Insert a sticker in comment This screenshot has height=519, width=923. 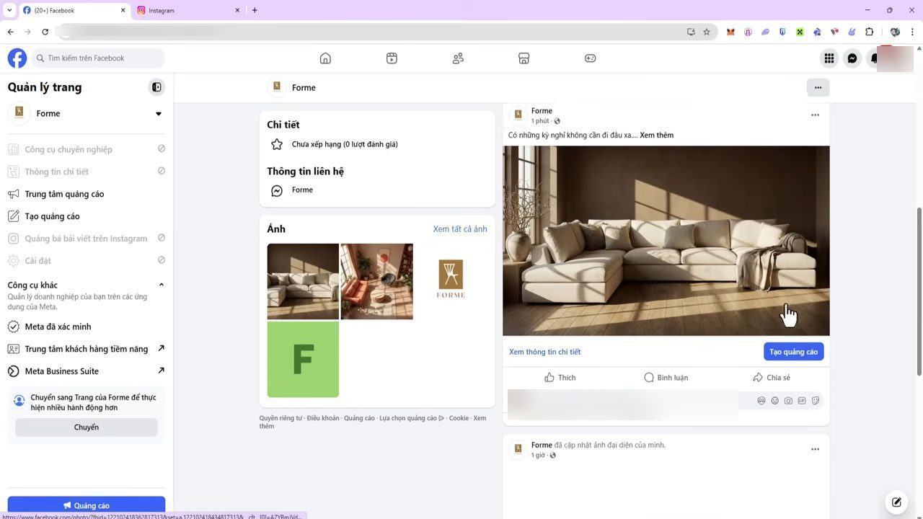click(816, 401)
